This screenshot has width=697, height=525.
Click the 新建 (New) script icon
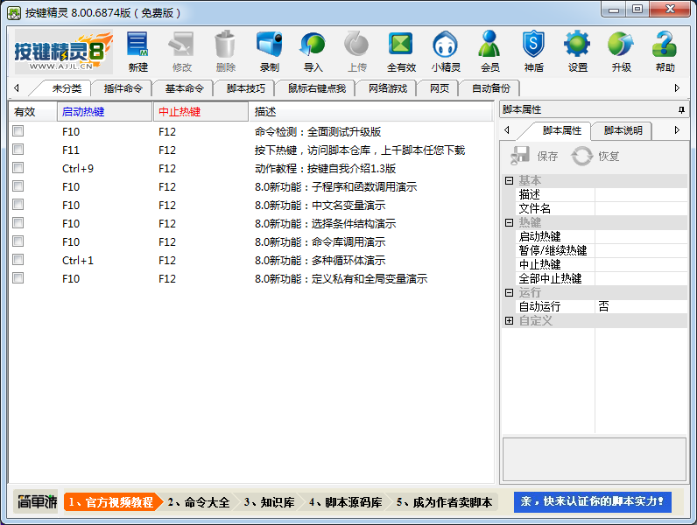pyautogui.click(x=137, y=52)
